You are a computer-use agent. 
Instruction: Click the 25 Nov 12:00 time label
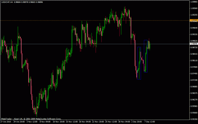click(111, 122)
